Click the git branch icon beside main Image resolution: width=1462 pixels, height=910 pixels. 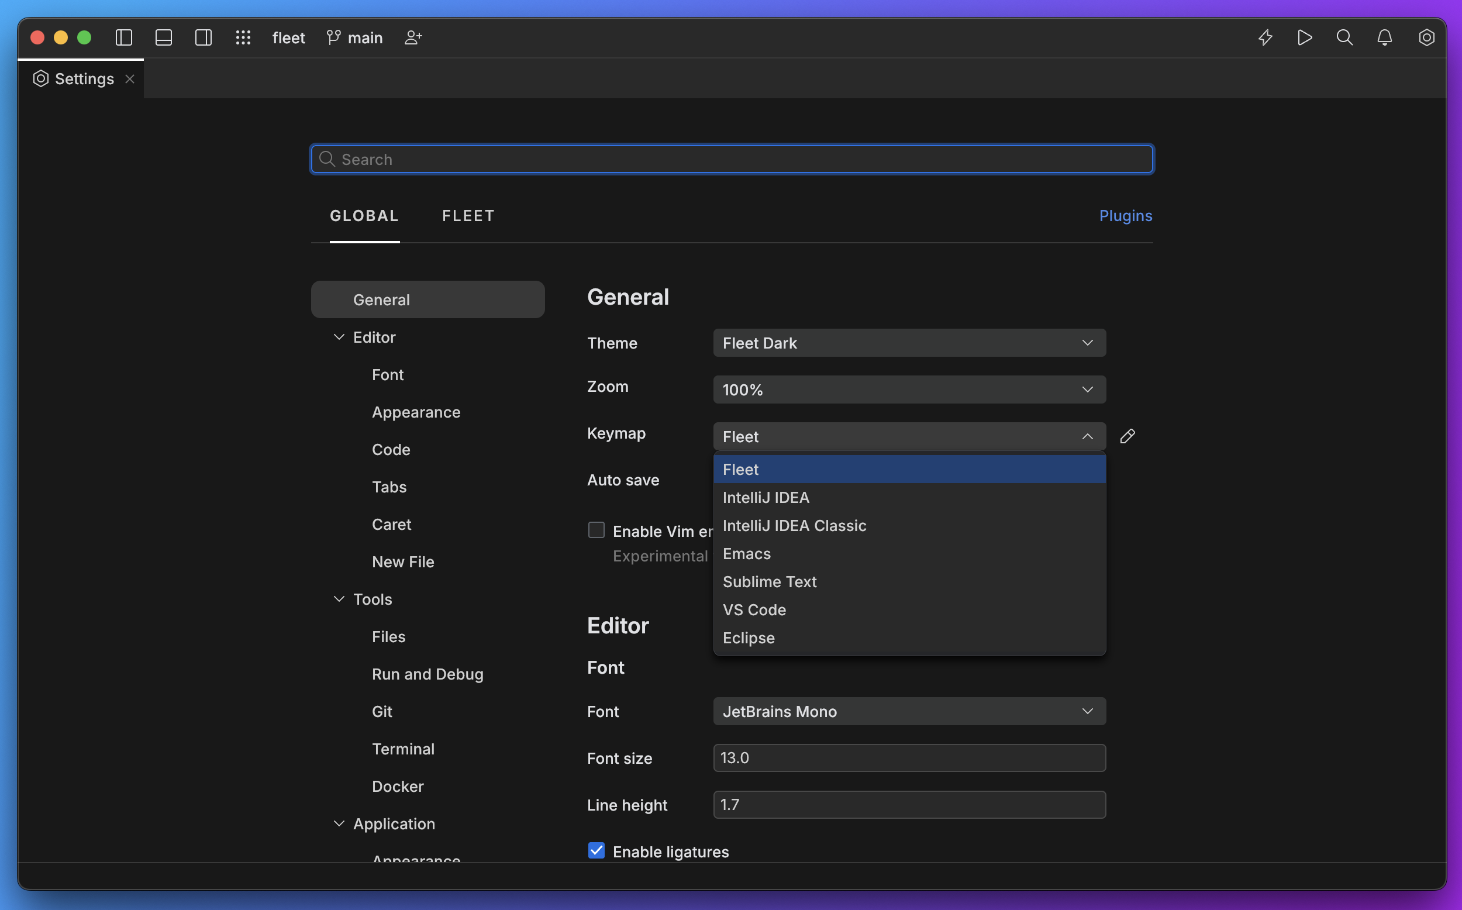tap(333, 37)
